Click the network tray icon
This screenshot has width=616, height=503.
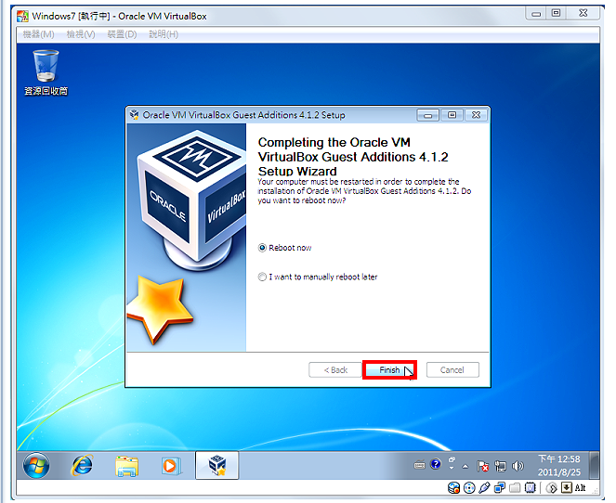point(501,466)
